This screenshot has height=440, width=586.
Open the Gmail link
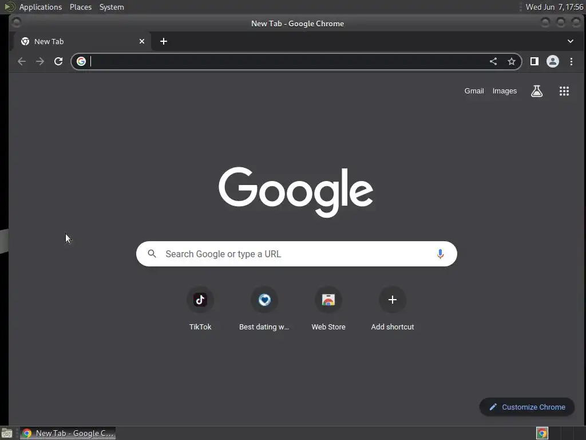click(x=474, y=91)
